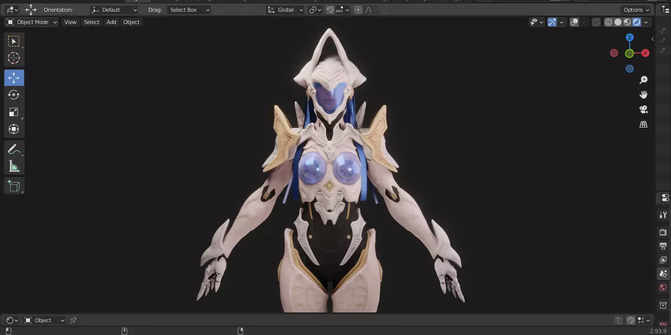Open viewport shading options arrow

[646, 22]
